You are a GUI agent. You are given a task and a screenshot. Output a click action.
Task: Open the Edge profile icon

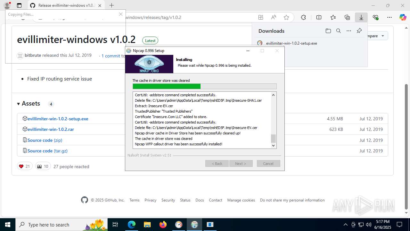[7, 5]
